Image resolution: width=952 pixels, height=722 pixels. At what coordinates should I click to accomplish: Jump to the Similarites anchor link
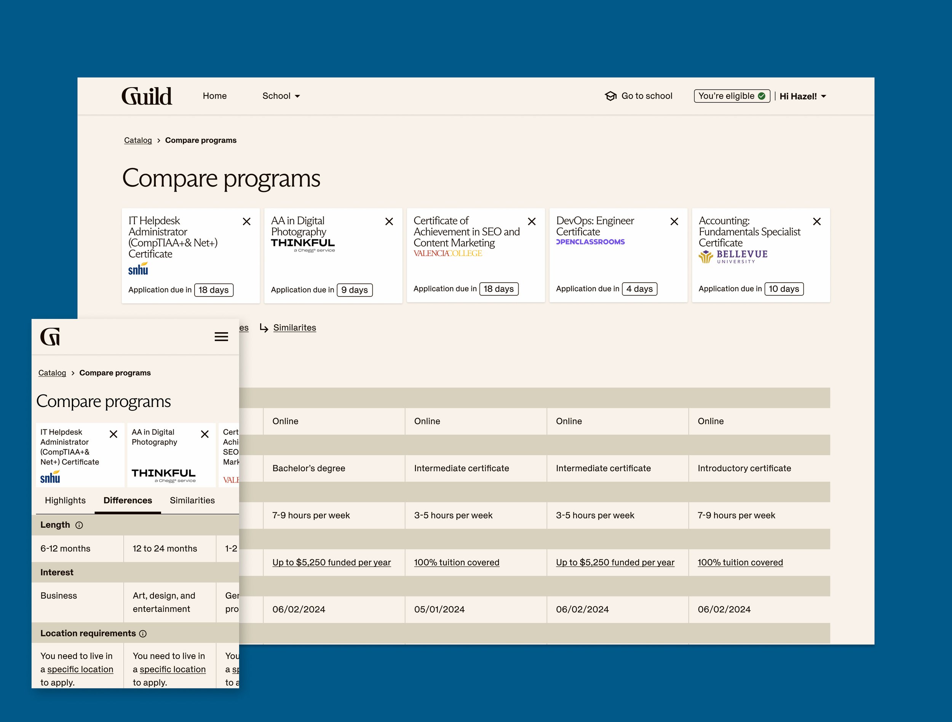[294, 328]
